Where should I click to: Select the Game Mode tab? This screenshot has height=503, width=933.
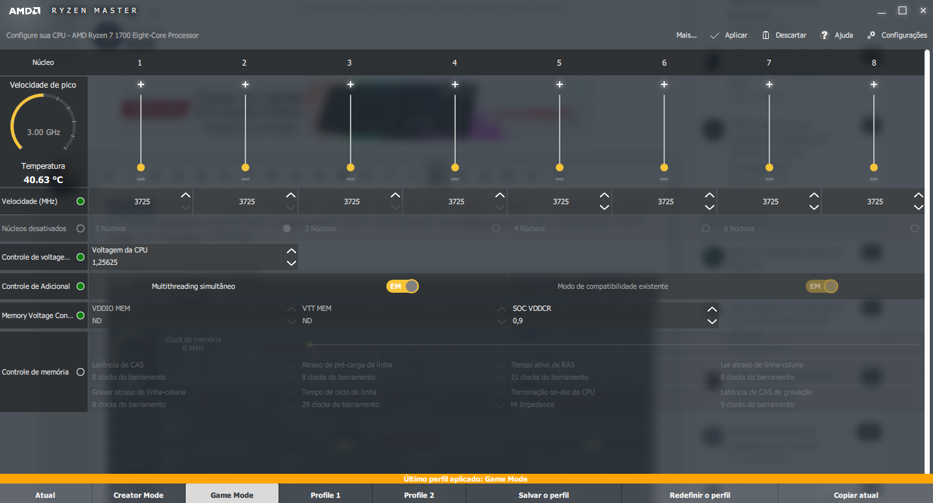pyautogui.click(x=232, y=495)
